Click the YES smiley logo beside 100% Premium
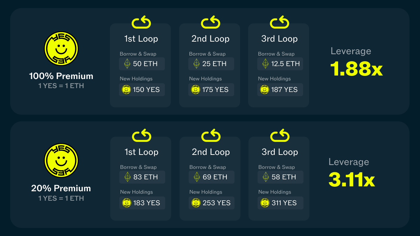This screenshot has width=420, height=236. pyautogui.click(x=61, y=49)
